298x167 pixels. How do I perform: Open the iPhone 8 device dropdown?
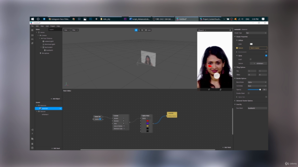coord(202,30)
